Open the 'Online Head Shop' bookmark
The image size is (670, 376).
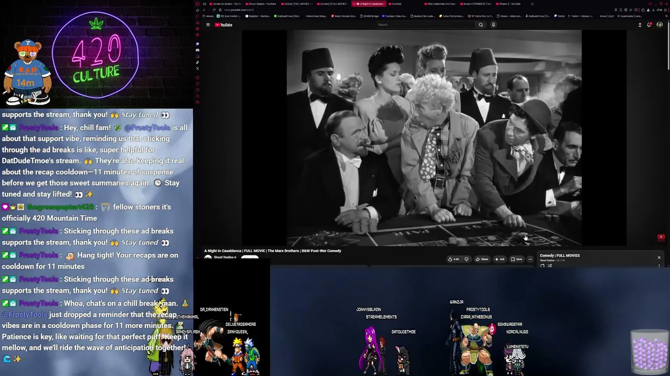pos(316,16)
